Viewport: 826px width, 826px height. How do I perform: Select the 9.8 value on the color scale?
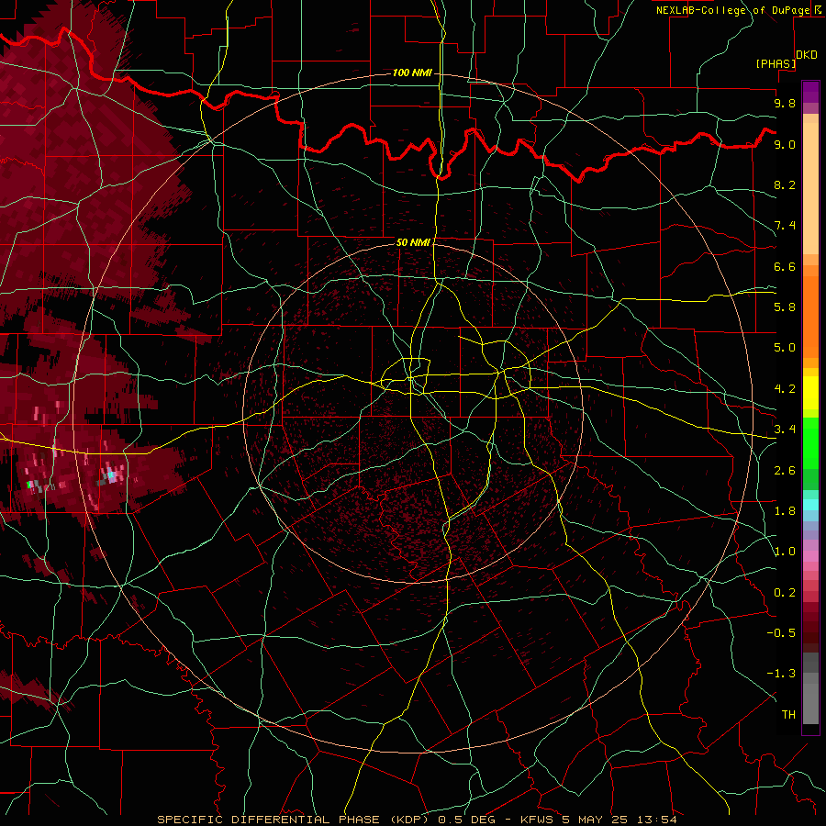pyautogui.click(x=785, y=103)
